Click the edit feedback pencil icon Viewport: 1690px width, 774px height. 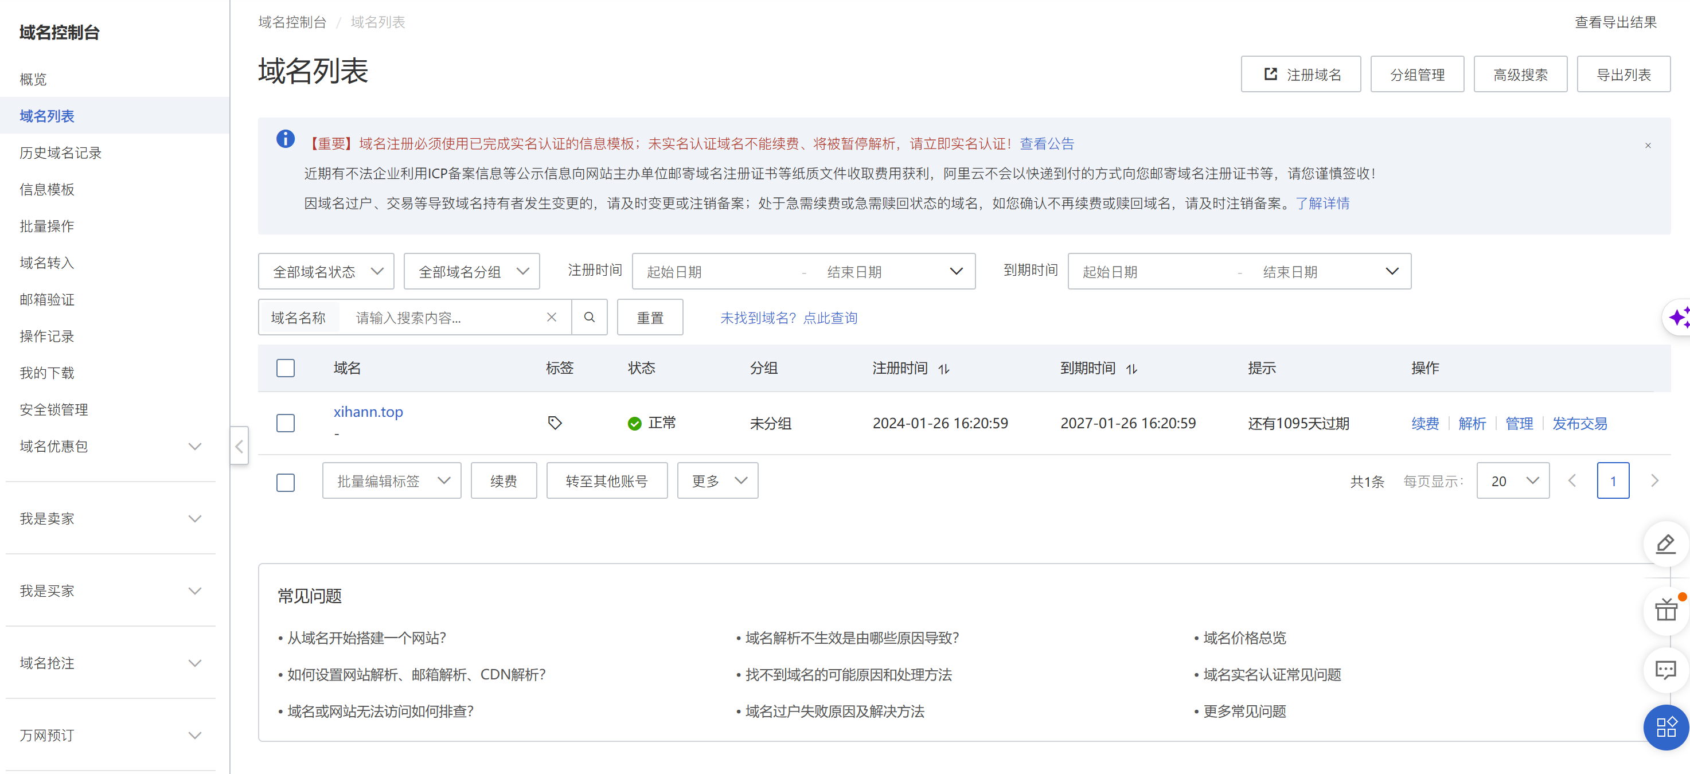[x=1666, y=545]
